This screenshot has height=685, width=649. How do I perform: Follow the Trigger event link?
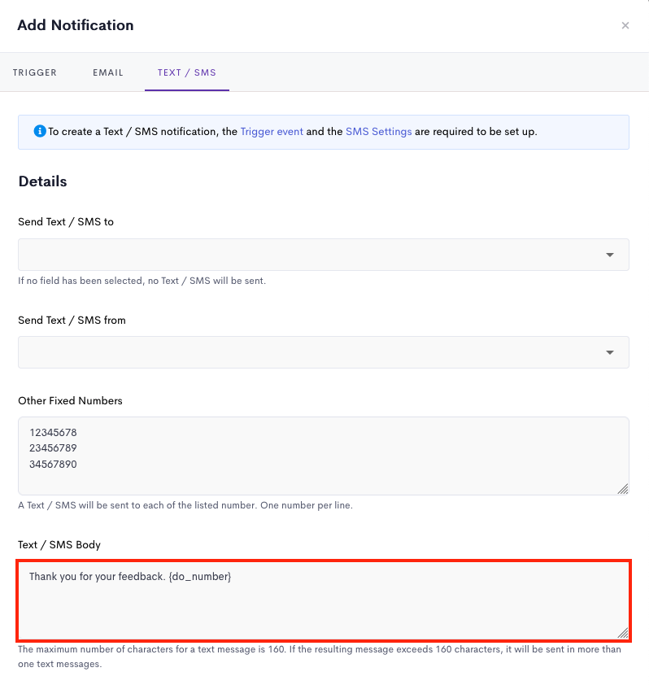pyautogui.click(x=272, y=132)
